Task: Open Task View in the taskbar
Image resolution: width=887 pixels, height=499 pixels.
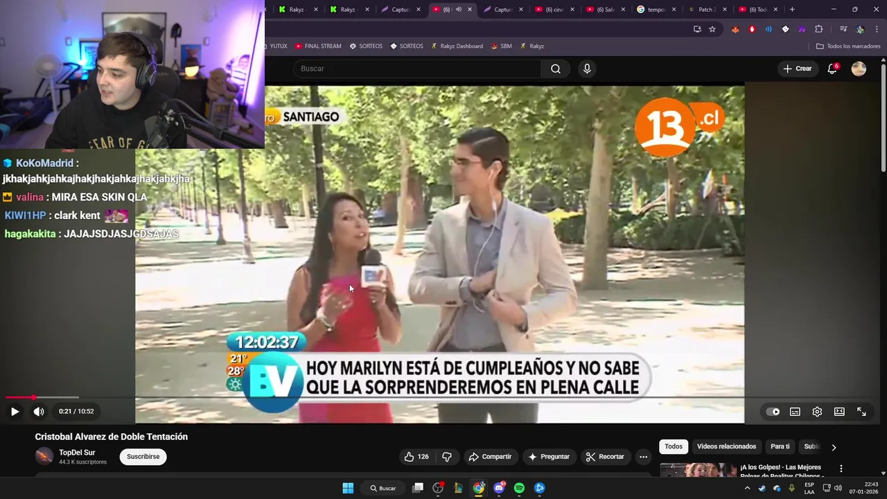Action: click(418, 488)
